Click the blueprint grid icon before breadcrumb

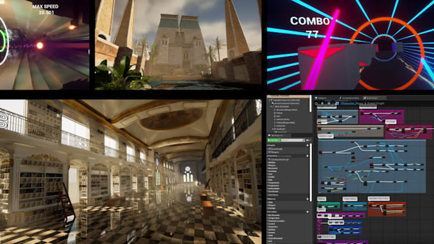click(337, 103)
